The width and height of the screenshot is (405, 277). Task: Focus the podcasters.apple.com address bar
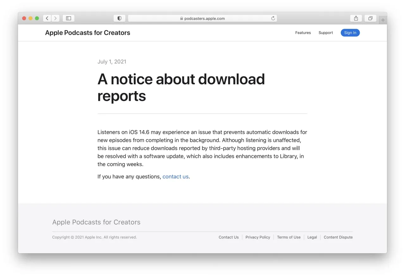coord(202,18)
